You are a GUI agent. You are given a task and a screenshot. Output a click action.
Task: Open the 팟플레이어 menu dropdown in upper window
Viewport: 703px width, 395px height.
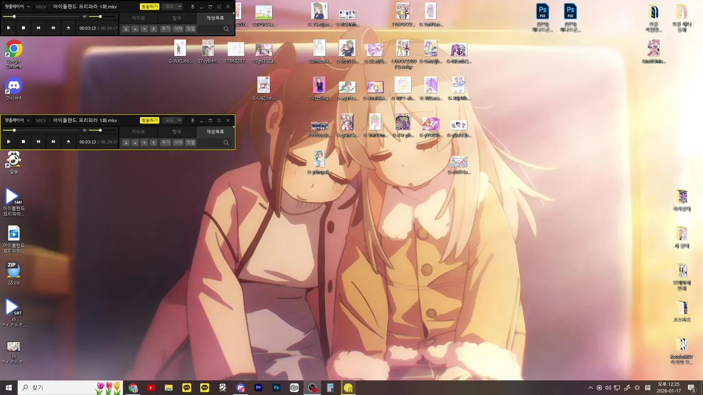pyautogui.click(x=18, y=7)
